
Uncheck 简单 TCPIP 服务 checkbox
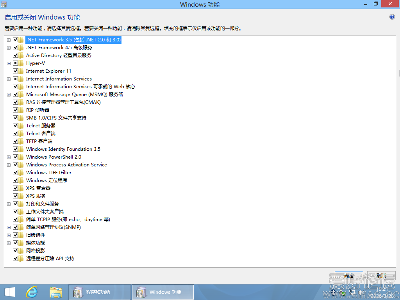(x=15, y=220)
